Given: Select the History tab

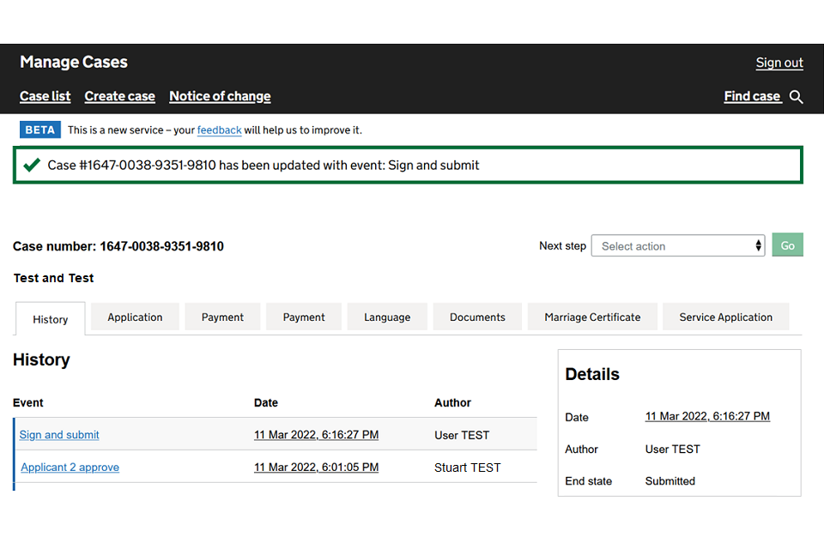Looking at the screenshot, I should click(51, 319).
